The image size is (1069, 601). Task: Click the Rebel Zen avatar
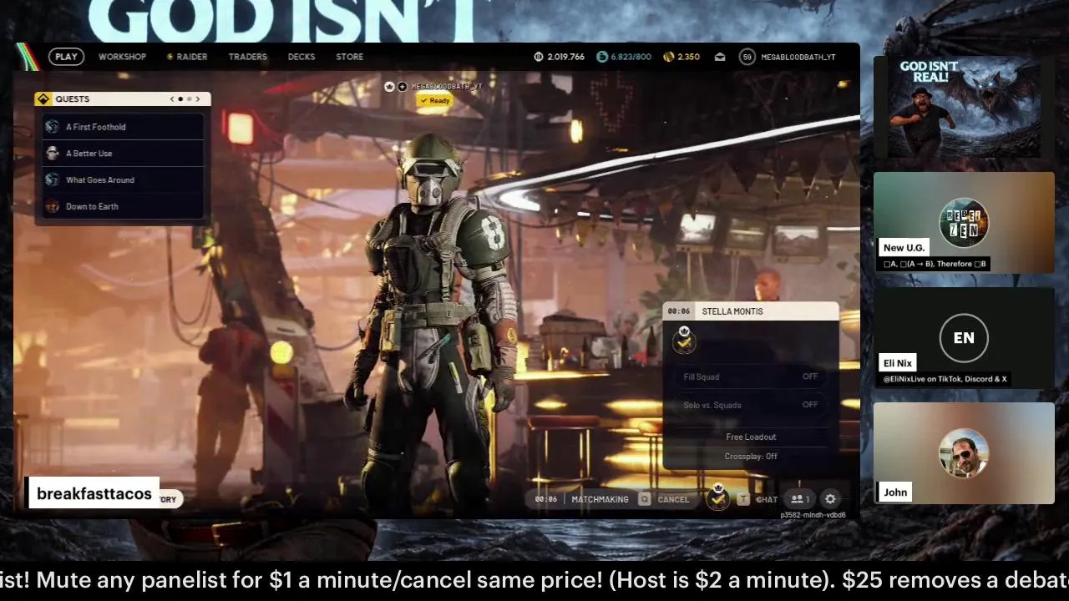pyautogui.click(x=964, y=223)
